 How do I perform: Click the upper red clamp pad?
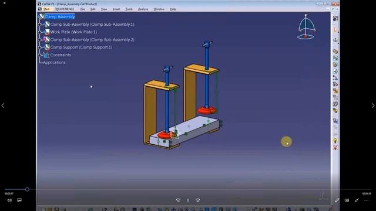[x=207, y=110]
